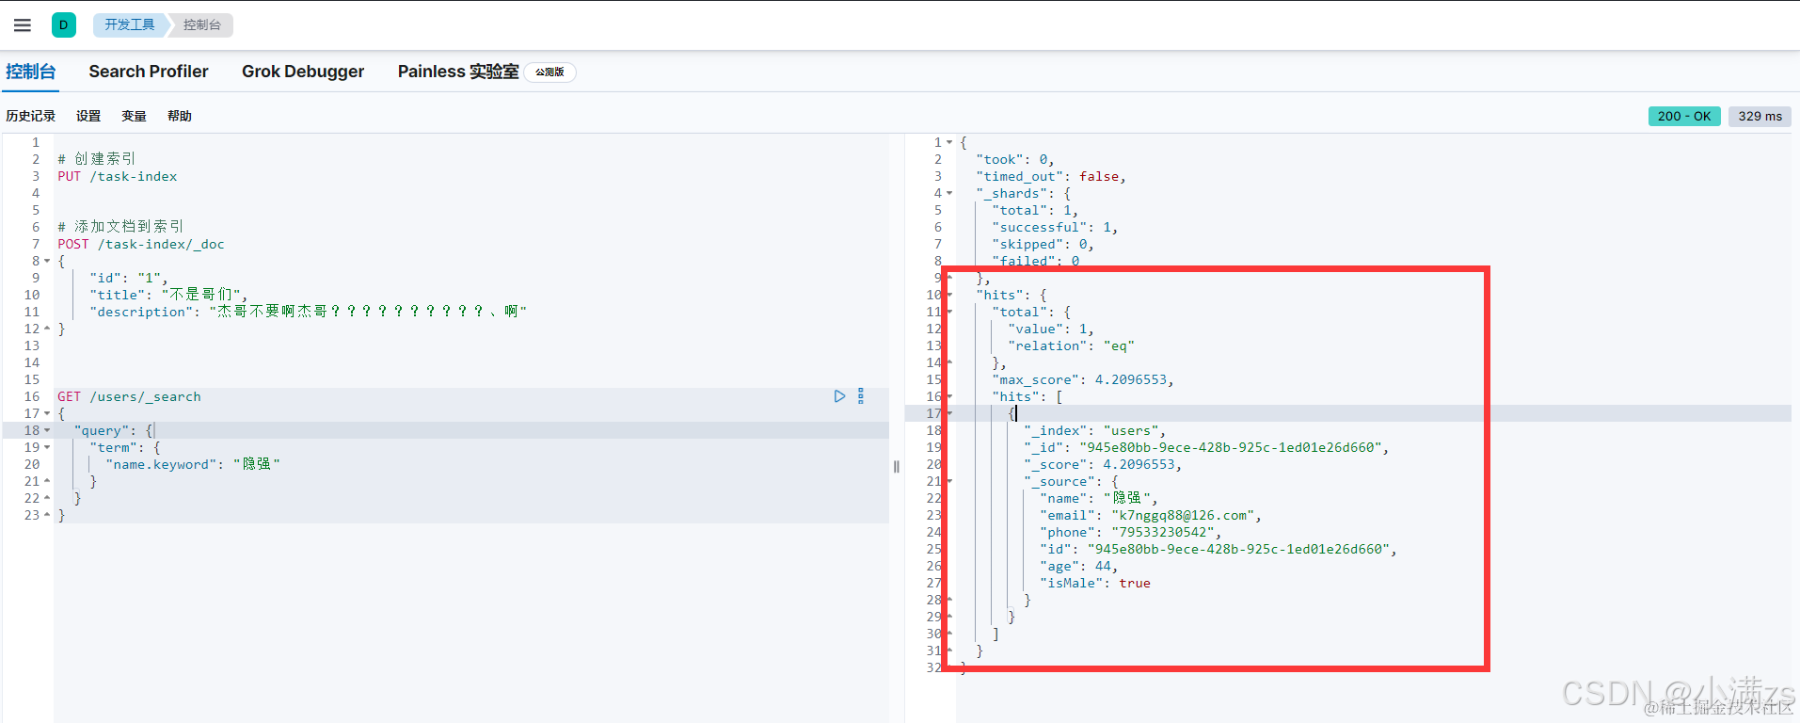Click the POST /task-index/_doc line
This screenshot has width=1800, height=723.
pos(141,244)
